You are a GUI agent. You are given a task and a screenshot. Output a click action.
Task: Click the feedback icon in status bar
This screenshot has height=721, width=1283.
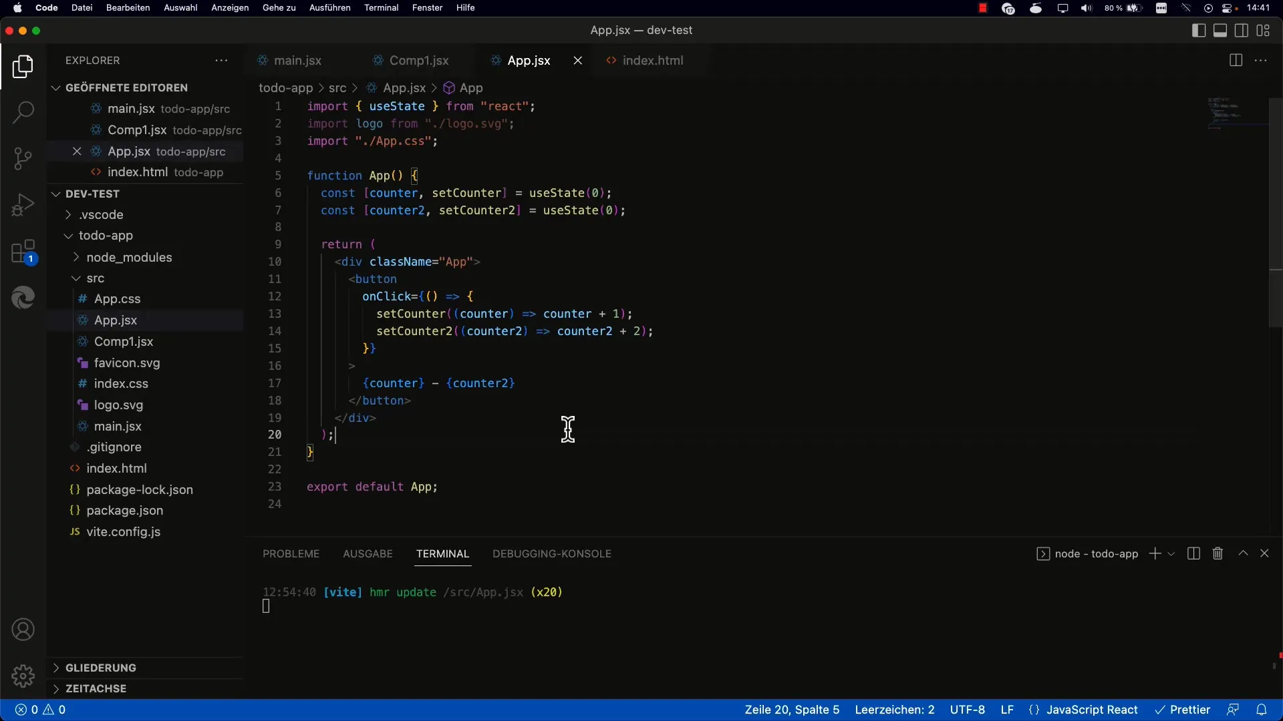click(x=1233, y=710)
